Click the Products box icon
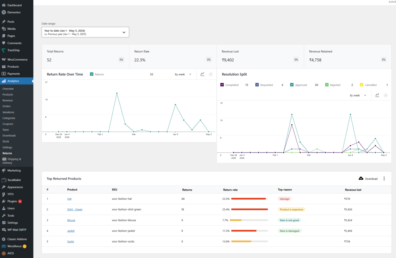Viewport: 396px width, 258px height. [x=4, y=66]
